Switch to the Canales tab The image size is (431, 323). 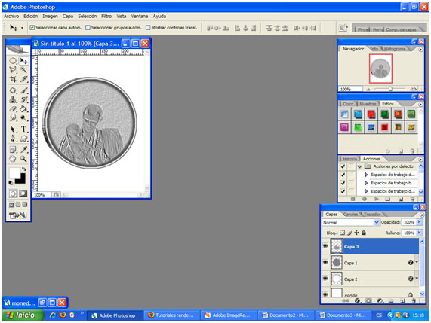[x=350, y=214]
